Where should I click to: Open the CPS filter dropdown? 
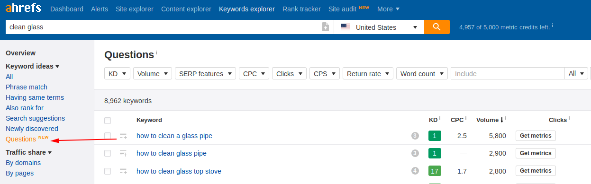click(x=325, y=74)
